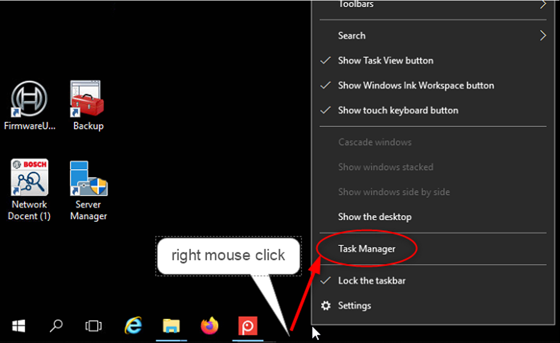The height and width of the screenshot is (343, 560).
Task: Select the Backup toolbox desktop icon
Action: pos(87,99)
